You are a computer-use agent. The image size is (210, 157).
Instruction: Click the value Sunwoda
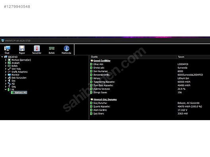[183, 68]
